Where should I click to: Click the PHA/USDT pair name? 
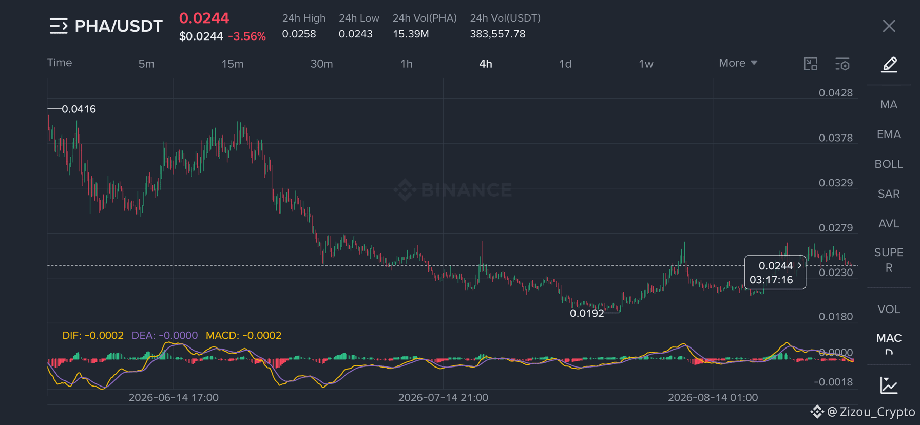point(119,26)
